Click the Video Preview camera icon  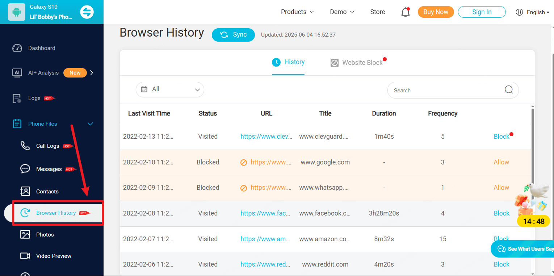point(25,256)
